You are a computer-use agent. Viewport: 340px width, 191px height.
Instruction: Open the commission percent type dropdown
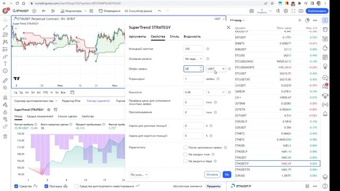coord(216,92)
